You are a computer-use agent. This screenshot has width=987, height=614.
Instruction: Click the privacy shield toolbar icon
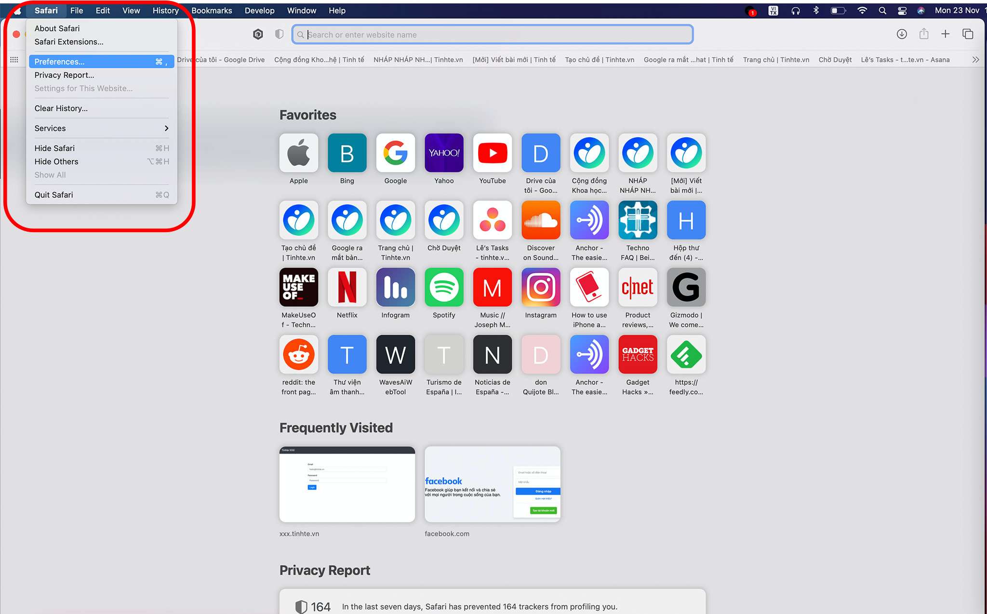279,34
